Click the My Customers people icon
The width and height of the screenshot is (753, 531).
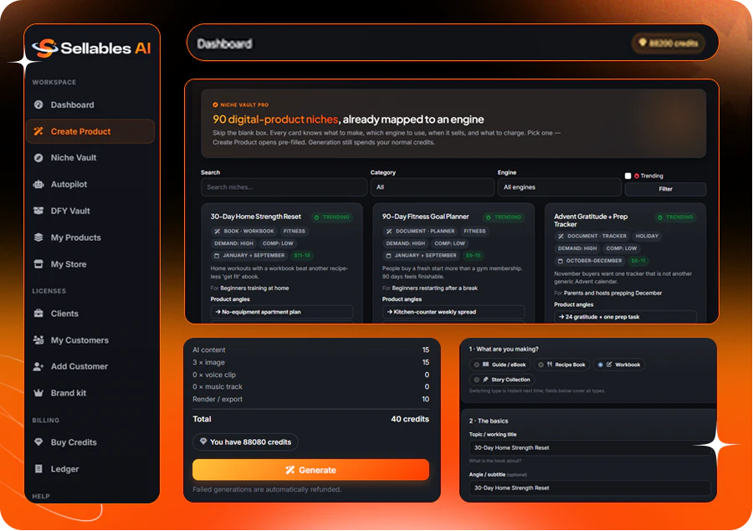[38, 340]
